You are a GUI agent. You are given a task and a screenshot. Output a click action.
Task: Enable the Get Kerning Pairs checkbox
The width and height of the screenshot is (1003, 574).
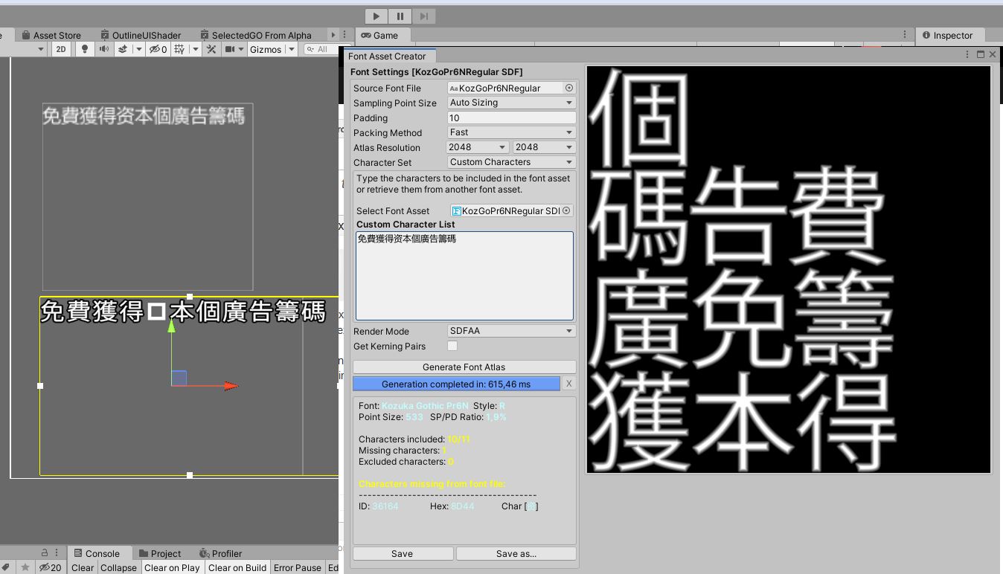pos(452,346)
